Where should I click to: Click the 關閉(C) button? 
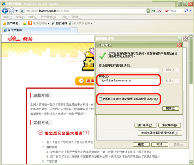(171, 109)
